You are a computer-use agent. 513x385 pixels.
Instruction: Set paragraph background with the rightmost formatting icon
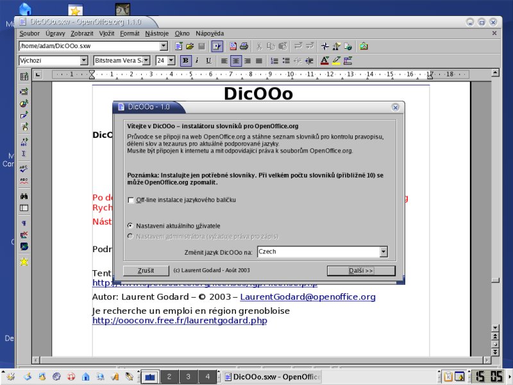348,60
